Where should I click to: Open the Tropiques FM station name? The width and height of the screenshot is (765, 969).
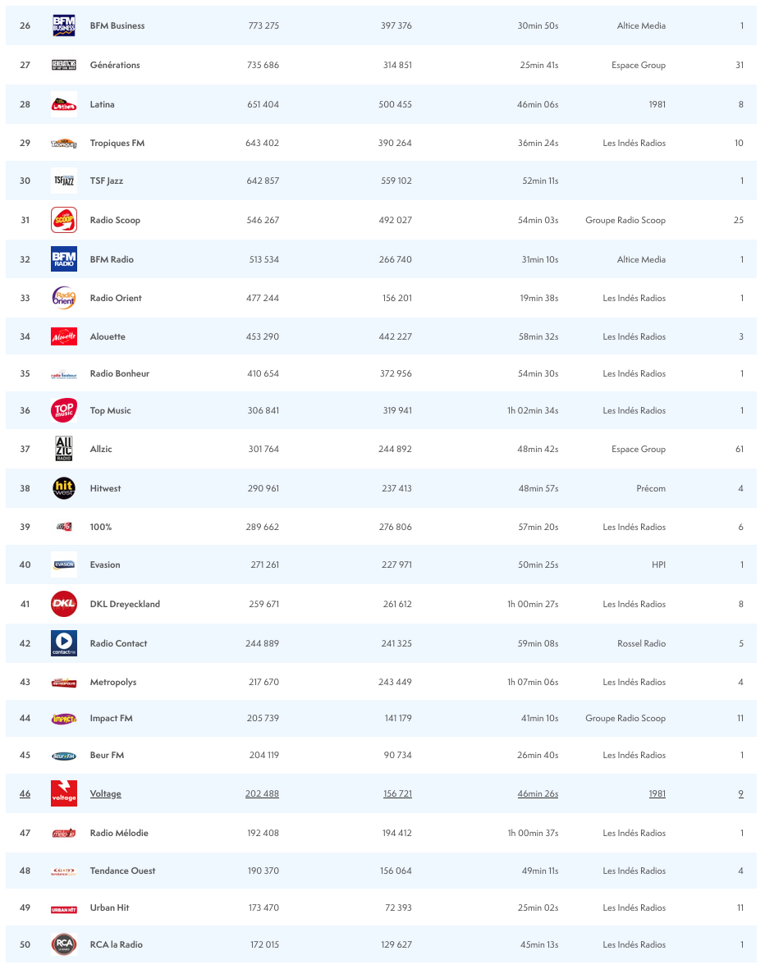[117, 143]
